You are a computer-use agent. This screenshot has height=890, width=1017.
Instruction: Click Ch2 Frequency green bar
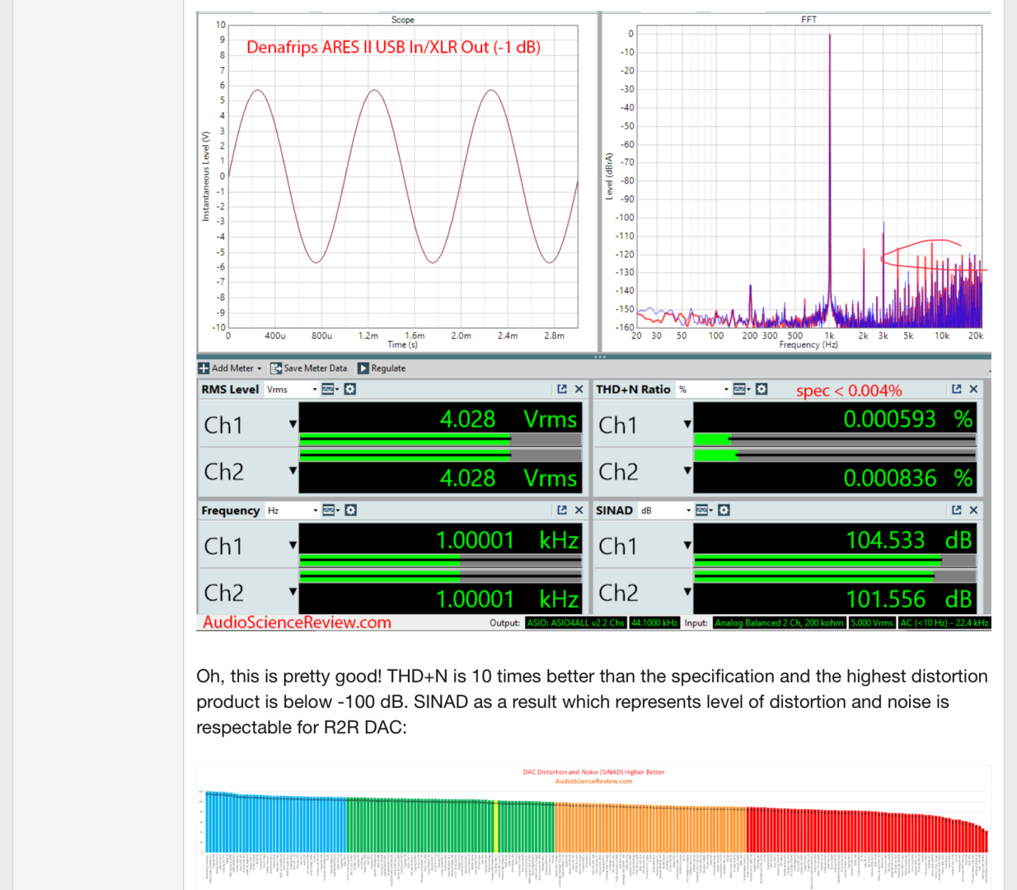click(x=441, y=576)
